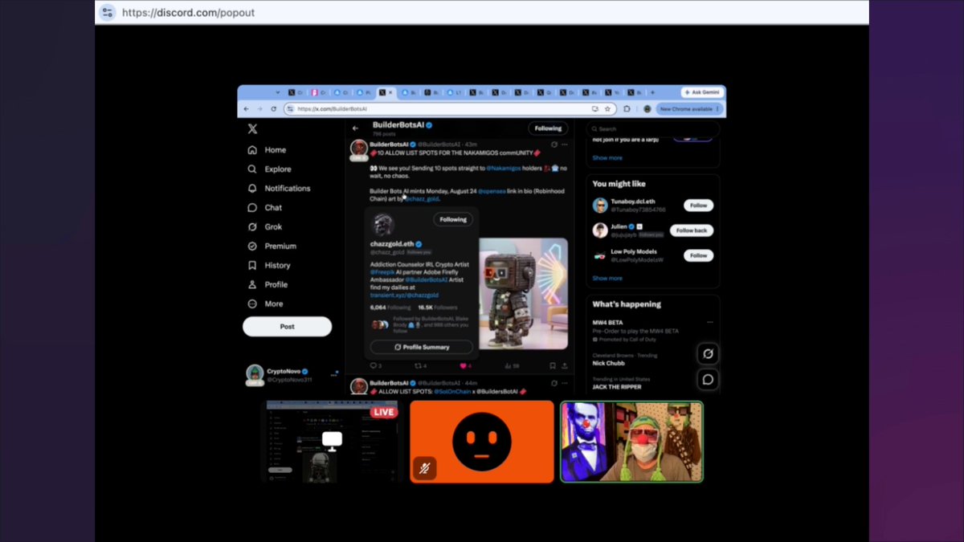Click the reply icon under the robot post
964x542 pixels.
coord(374,366)
